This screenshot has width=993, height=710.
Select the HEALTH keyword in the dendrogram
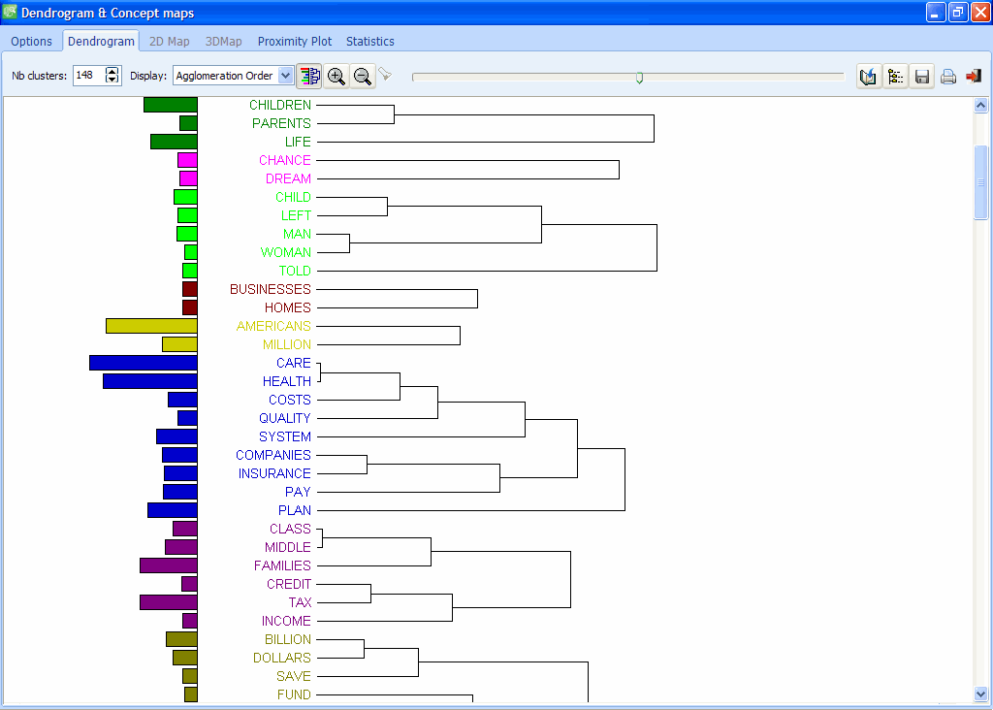point(287,381)
